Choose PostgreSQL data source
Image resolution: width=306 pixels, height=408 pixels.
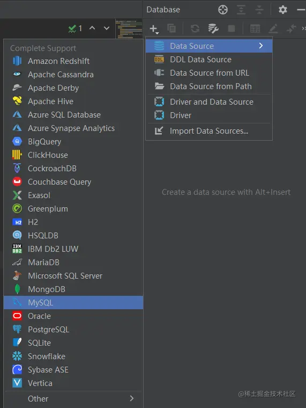pyautogui.click(x=73, y=330)
